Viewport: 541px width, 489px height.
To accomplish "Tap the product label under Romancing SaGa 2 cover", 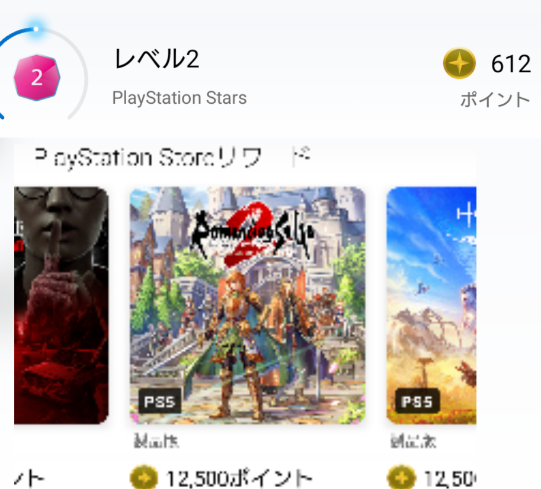I will pyautogui.click(x=156, y=441).
